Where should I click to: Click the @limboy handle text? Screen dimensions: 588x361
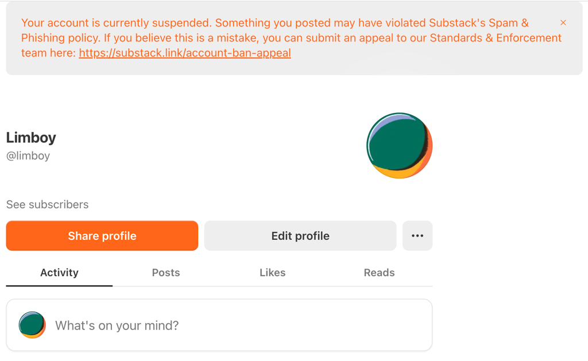[28, 156]
